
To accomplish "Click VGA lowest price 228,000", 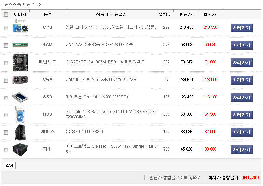I will [210, 80].
